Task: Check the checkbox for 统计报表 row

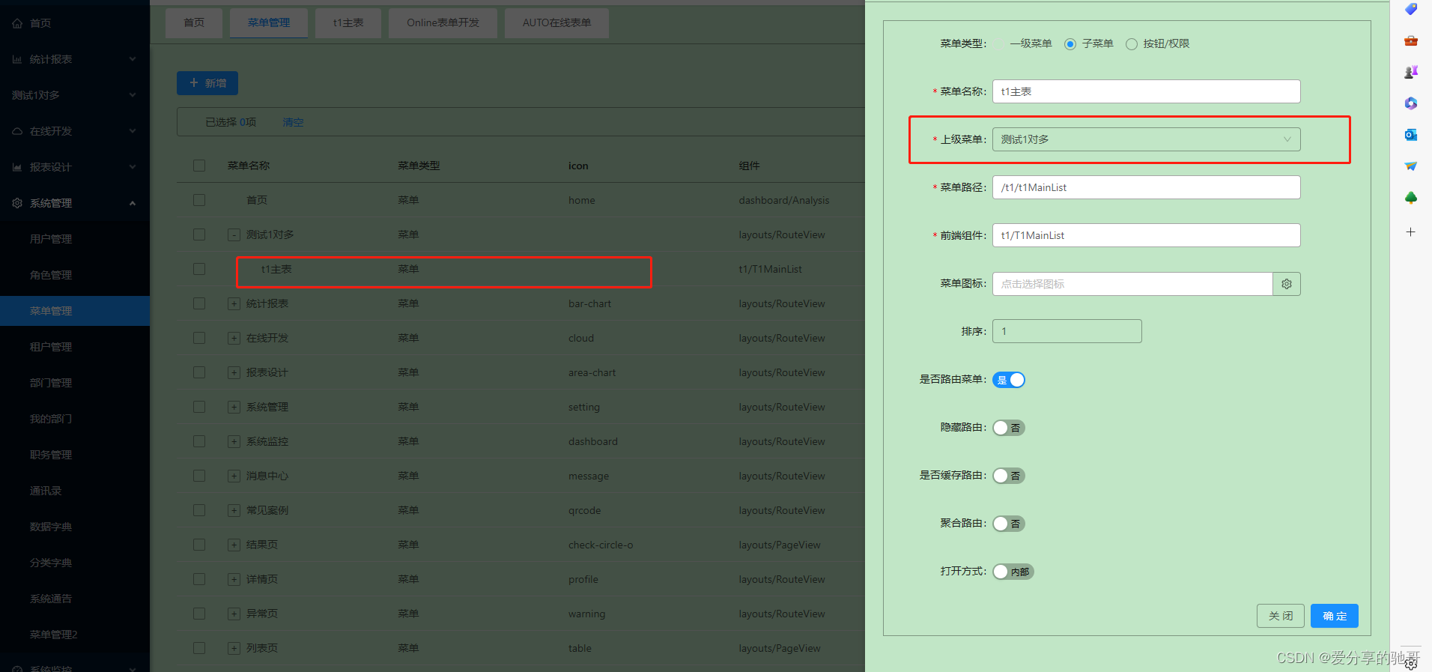Action: click(x=199, y=303)
